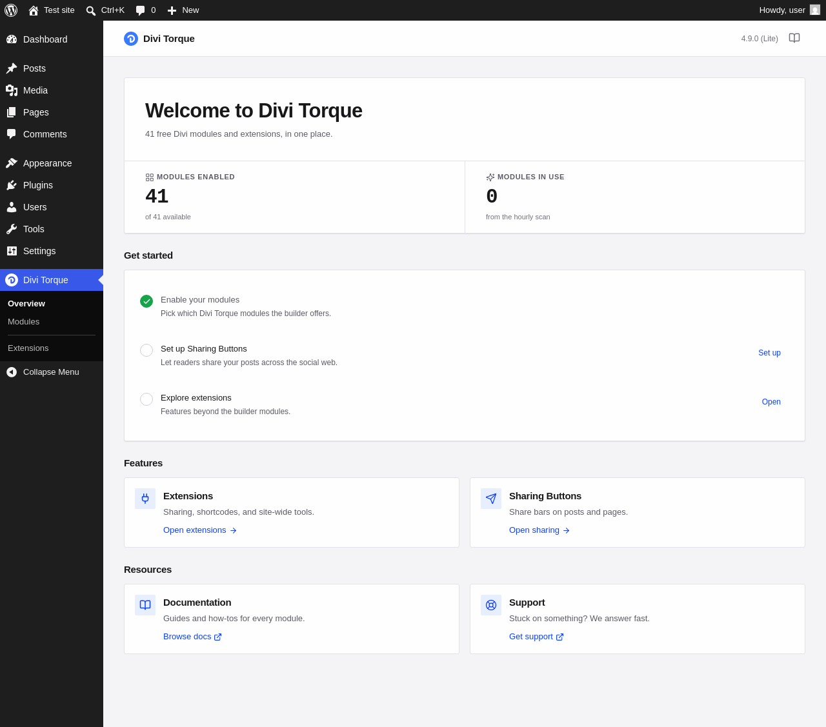Click the 0 modules in use count
826x727 pixels.
tap(492, 197)
